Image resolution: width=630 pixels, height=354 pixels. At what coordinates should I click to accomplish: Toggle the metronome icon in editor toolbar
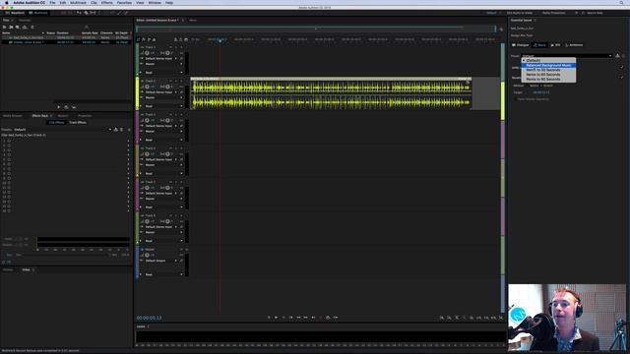tap(175, 39)
